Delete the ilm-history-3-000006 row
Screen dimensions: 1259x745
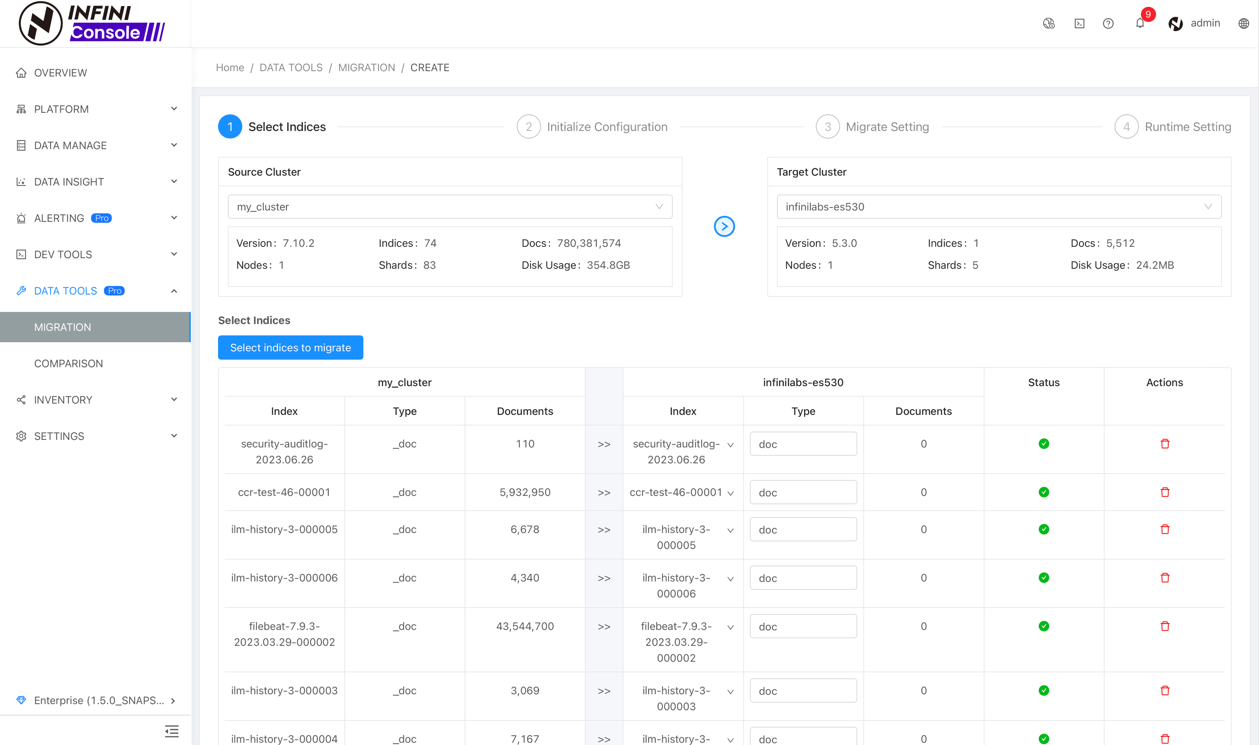click(1165, 578)
